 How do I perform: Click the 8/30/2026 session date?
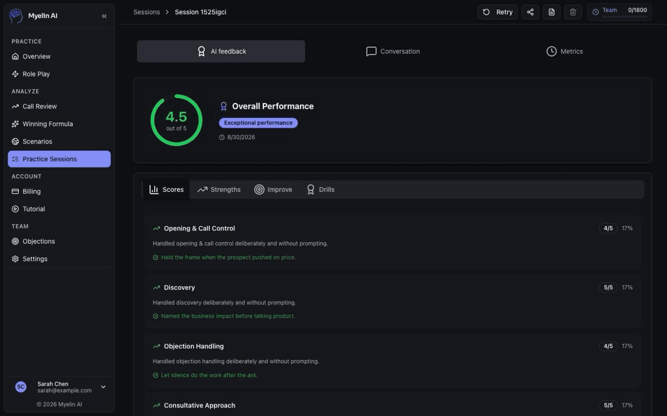[241, 137]
